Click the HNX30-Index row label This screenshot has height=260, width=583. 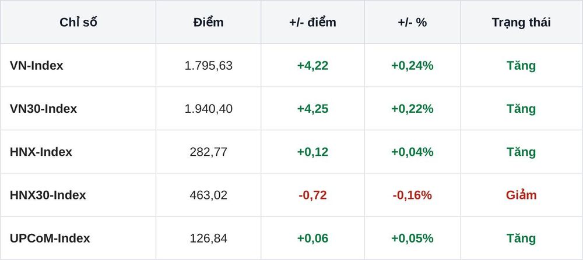tap(48, 195)
